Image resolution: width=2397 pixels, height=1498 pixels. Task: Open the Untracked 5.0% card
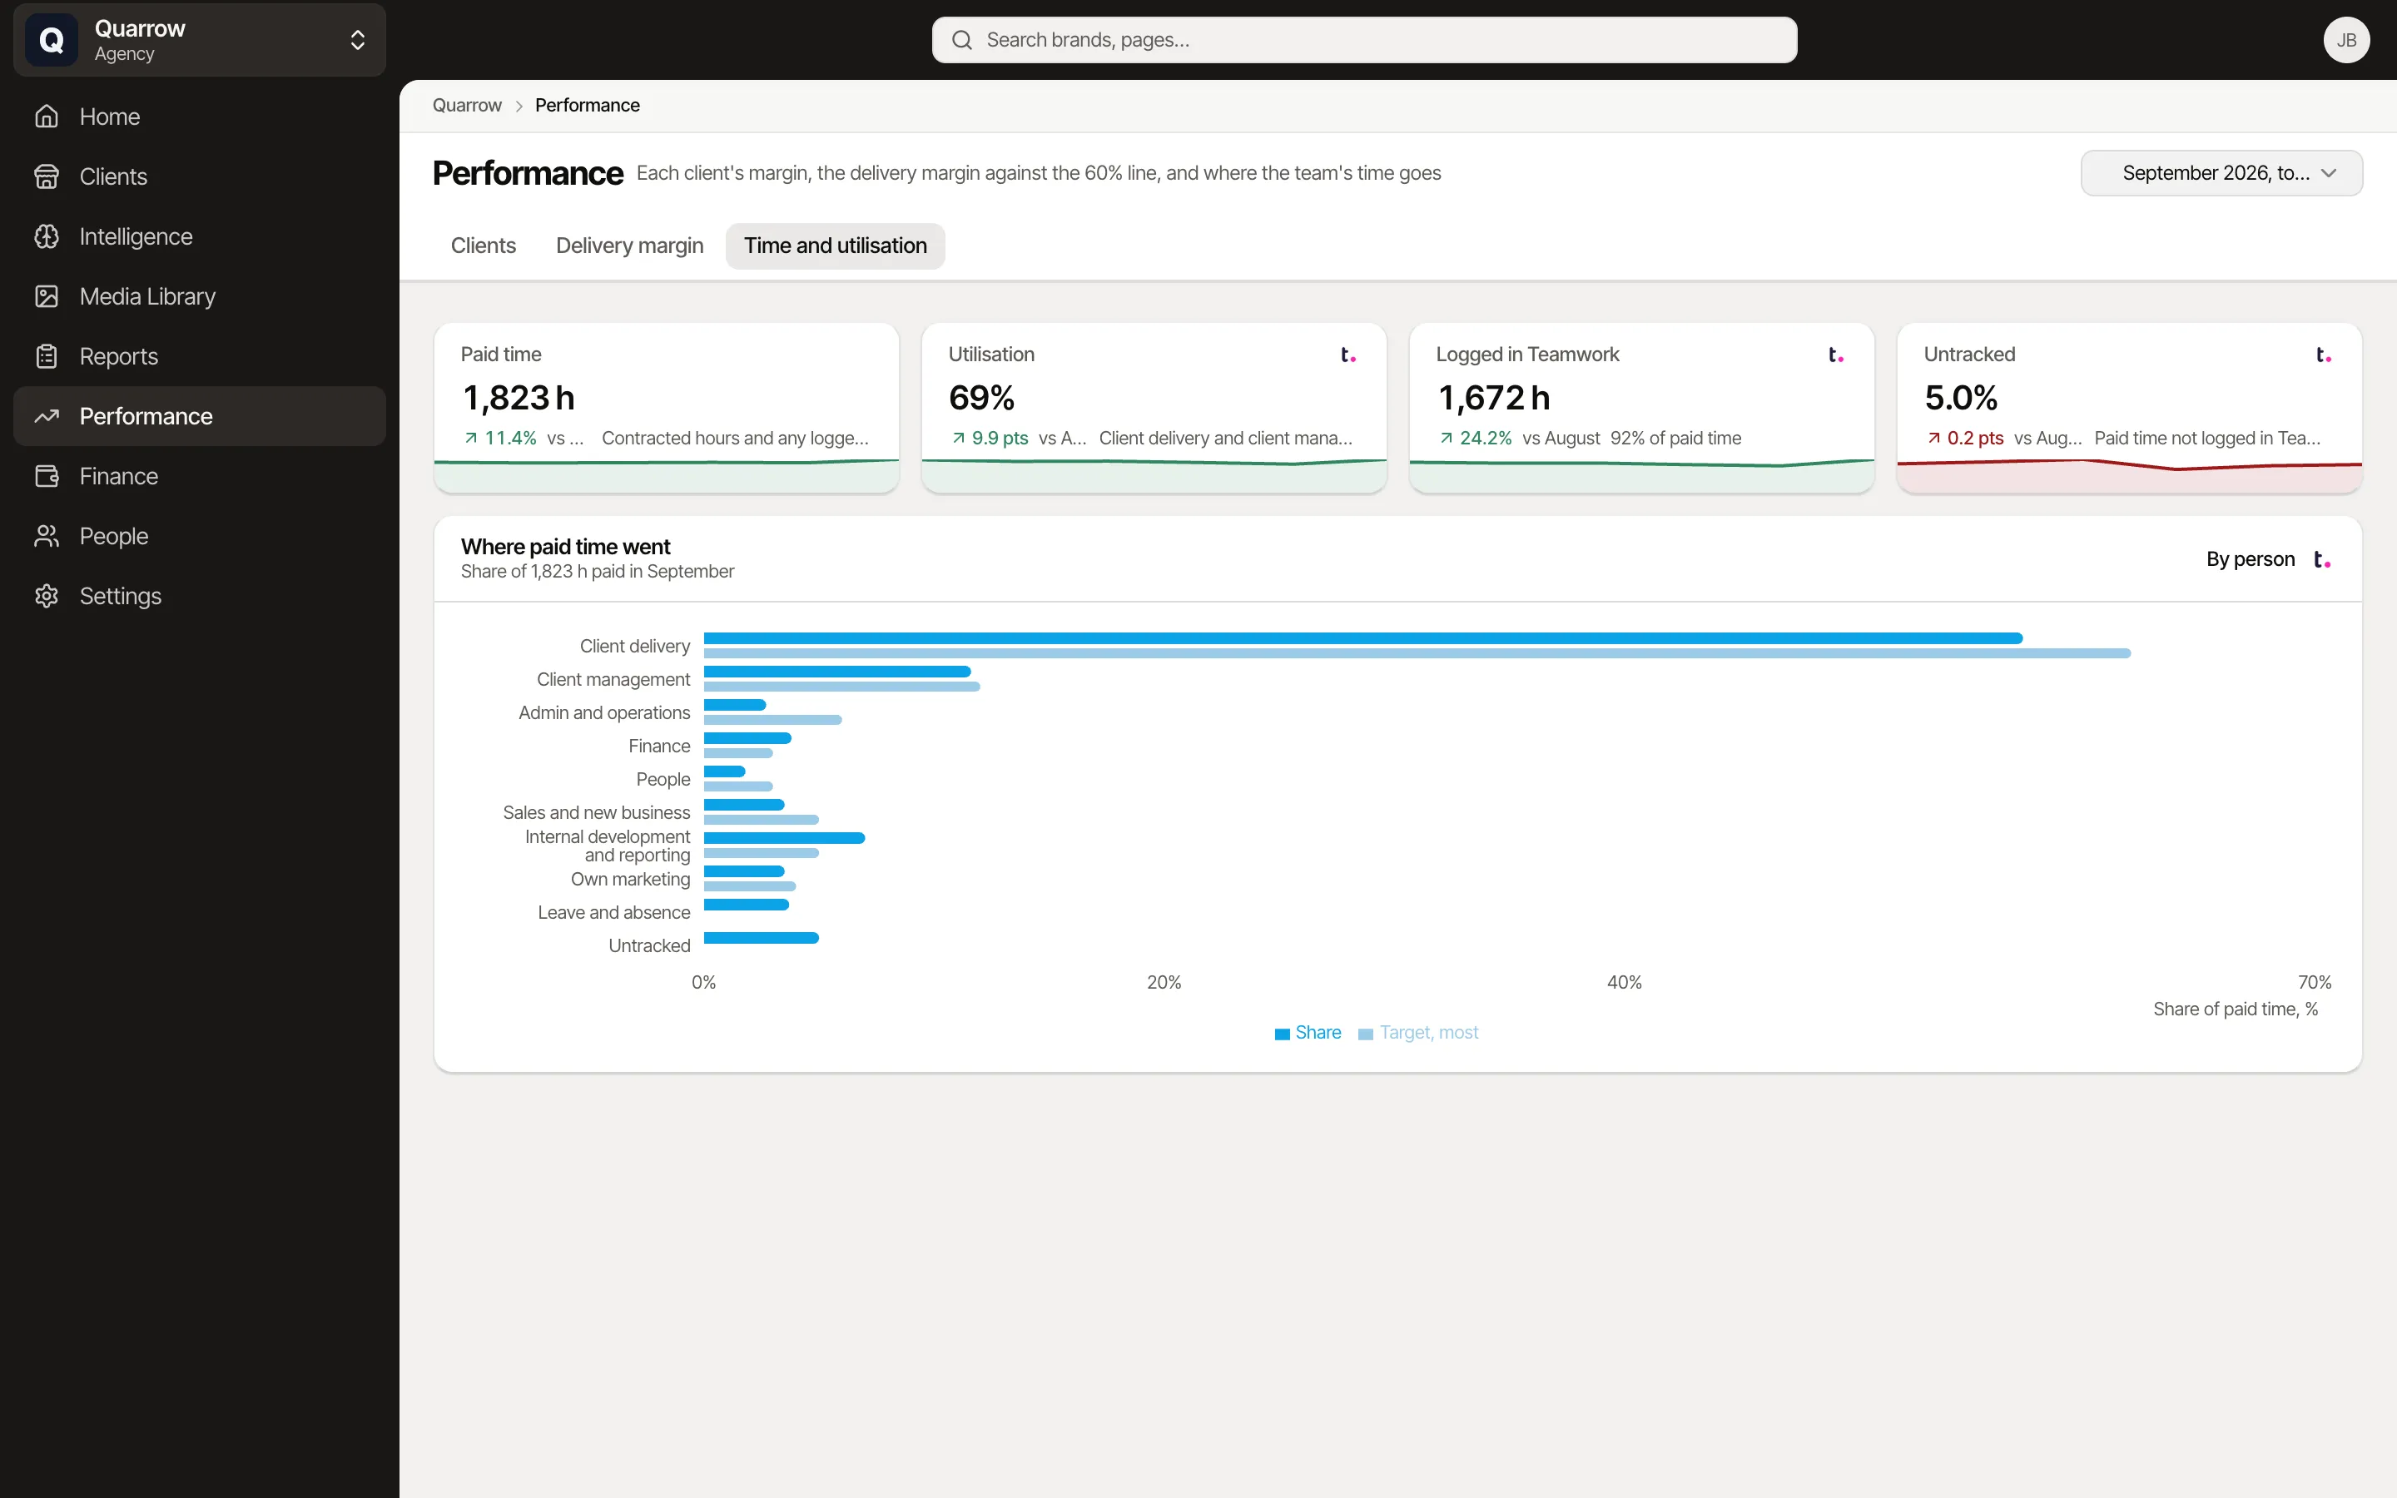pyautogui.click(x=2130, y=408)
